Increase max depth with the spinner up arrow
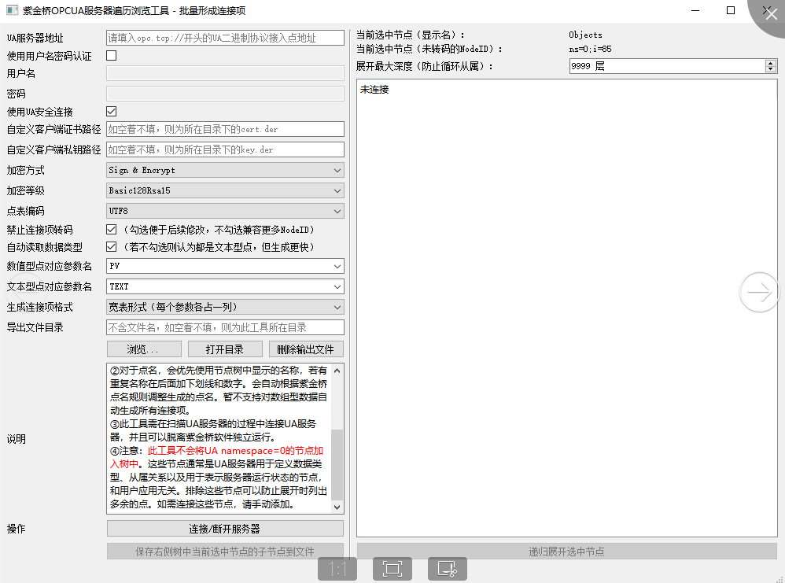 771,63
